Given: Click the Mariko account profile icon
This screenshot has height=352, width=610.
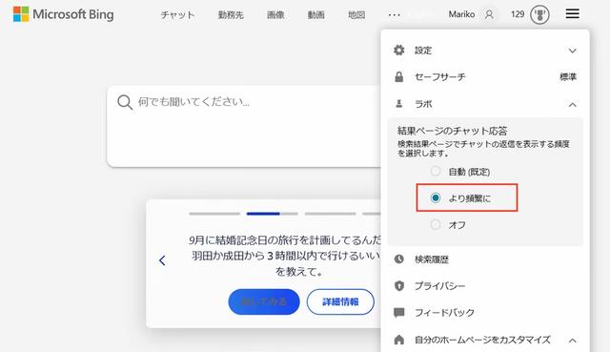Looking at the screenshot, I should pyautogui.click(x=489, y=15).
